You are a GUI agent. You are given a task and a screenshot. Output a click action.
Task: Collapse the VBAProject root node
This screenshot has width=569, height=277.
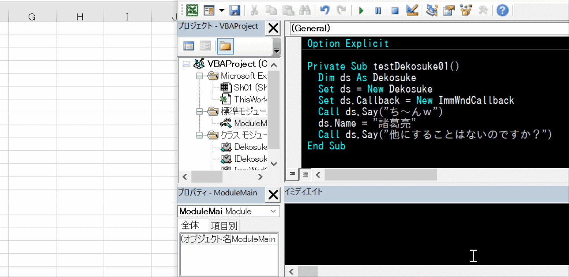tap(186, 64)
